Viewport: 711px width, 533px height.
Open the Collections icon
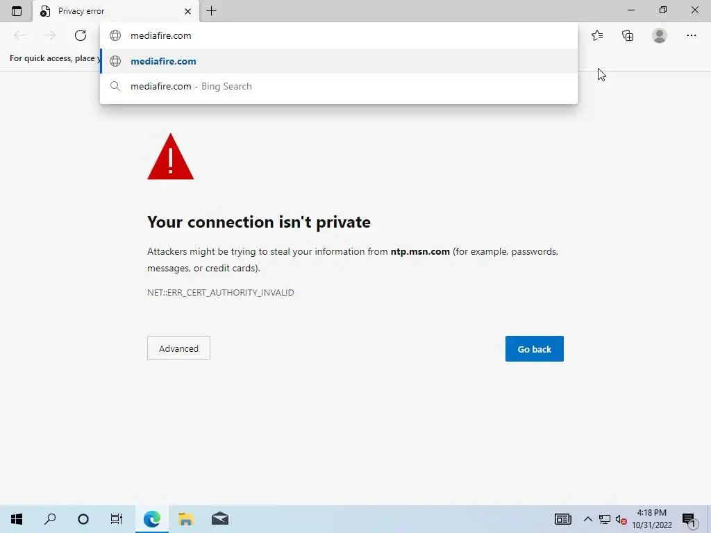pyautogui.click(x=628, y=35)
